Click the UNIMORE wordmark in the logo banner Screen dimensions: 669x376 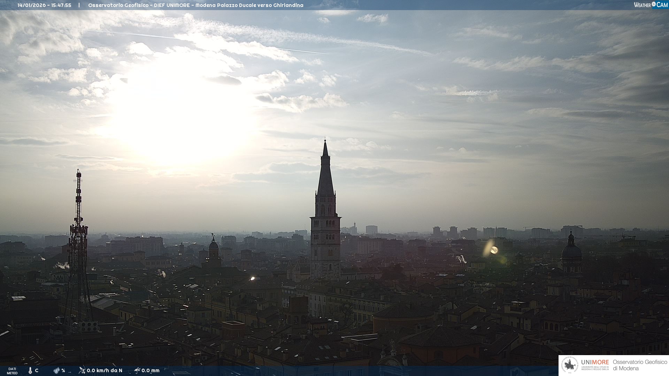pos(595,362)
